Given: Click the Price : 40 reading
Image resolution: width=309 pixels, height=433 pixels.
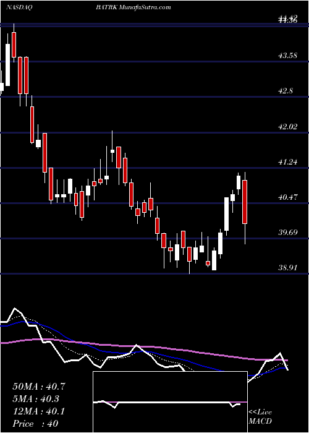Looking at the screenshot, I should pos(35,423).
